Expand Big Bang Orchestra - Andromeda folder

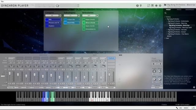(x=167, y=21)
